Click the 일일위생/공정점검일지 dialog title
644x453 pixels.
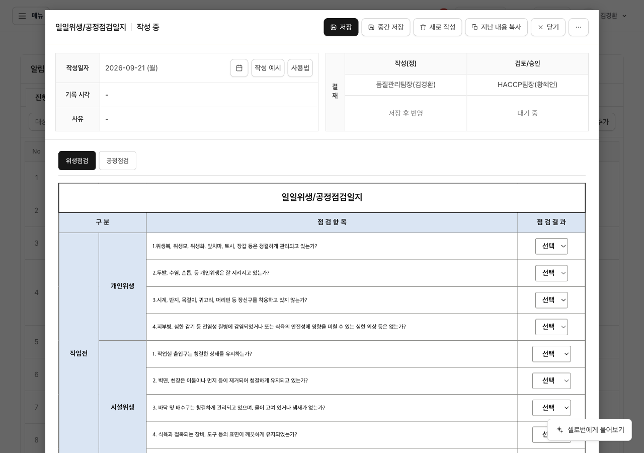[x=91, y=27]
